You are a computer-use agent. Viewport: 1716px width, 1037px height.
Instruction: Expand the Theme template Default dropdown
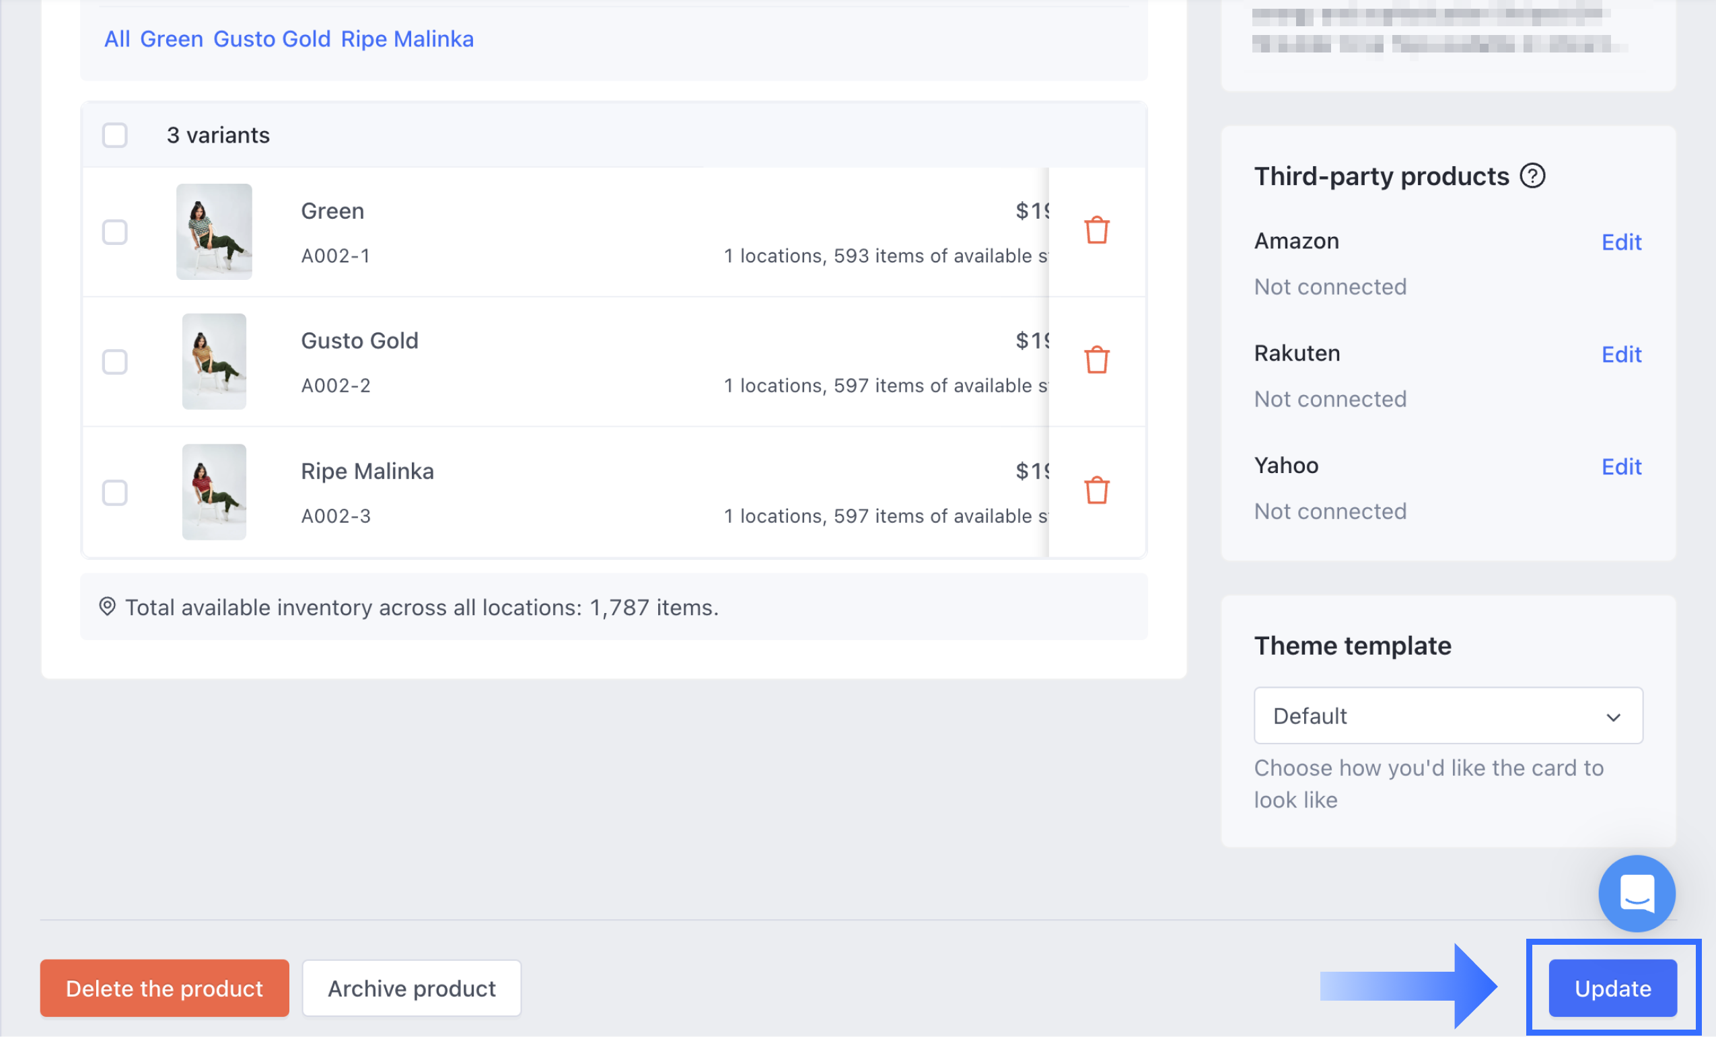click(x=1447, y=716)
